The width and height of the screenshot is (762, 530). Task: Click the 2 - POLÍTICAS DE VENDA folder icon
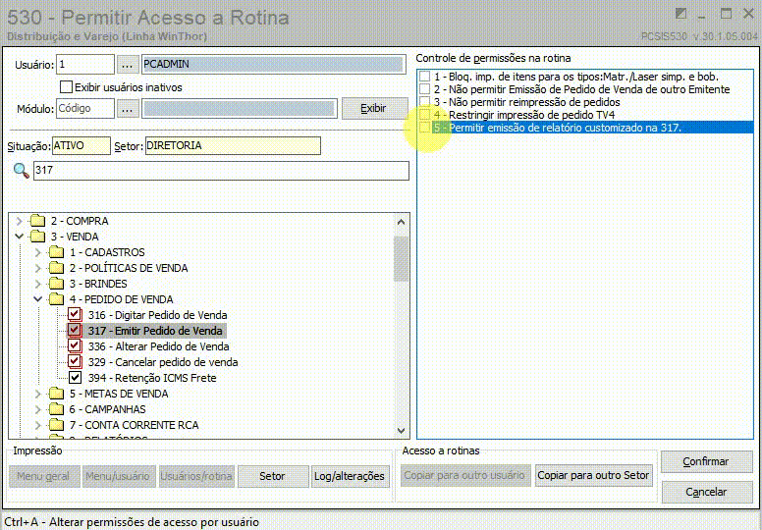pos(56,268)
